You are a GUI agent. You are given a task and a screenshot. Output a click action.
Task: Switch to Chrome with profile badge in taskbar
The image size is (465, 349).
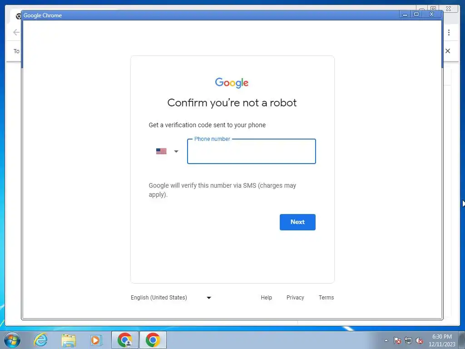[x=125, y=340]
